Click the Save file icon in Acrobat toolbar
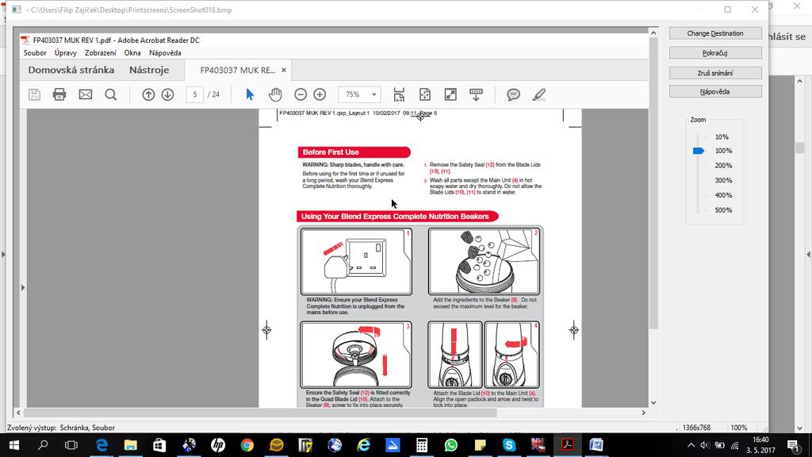 [x=34, y=94]
